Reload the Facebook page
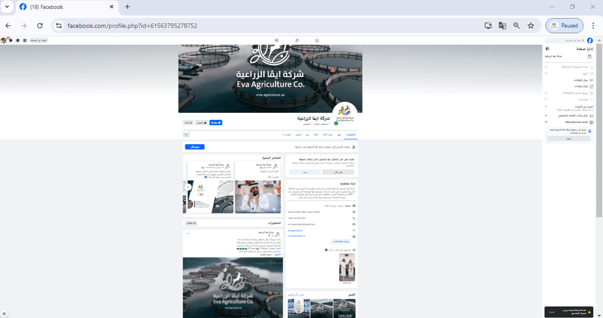 tap(39, 26)
